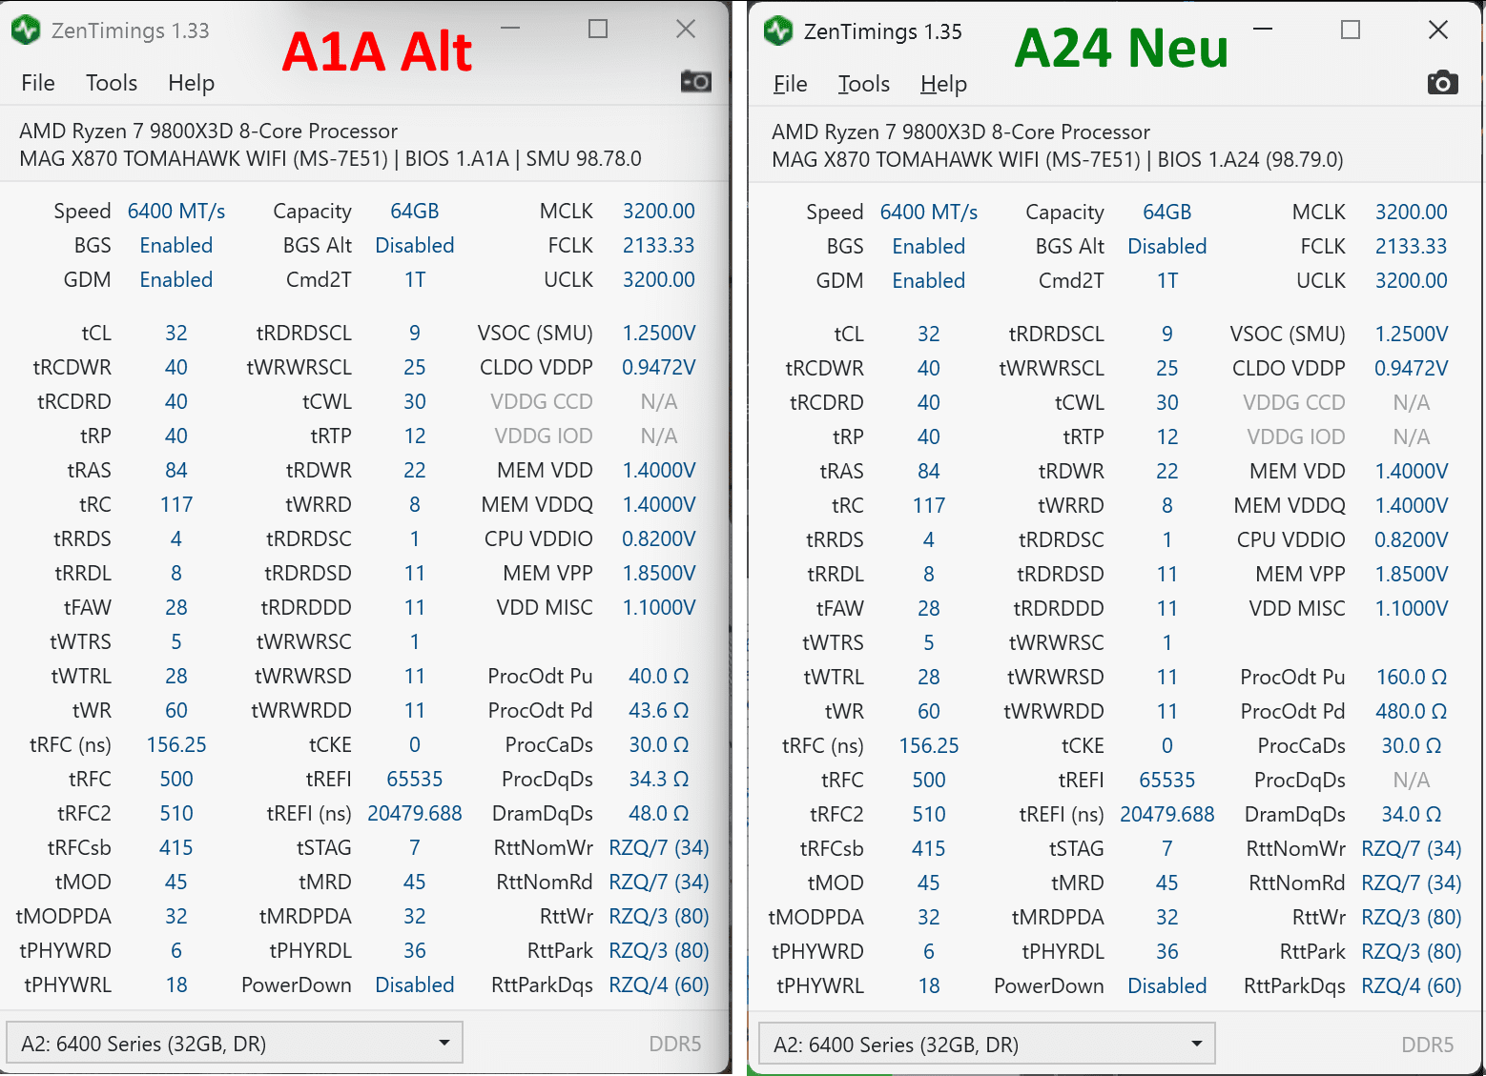Click CLDO VDDP value 0.9472V in 1.35 window

pos(1411,368)
